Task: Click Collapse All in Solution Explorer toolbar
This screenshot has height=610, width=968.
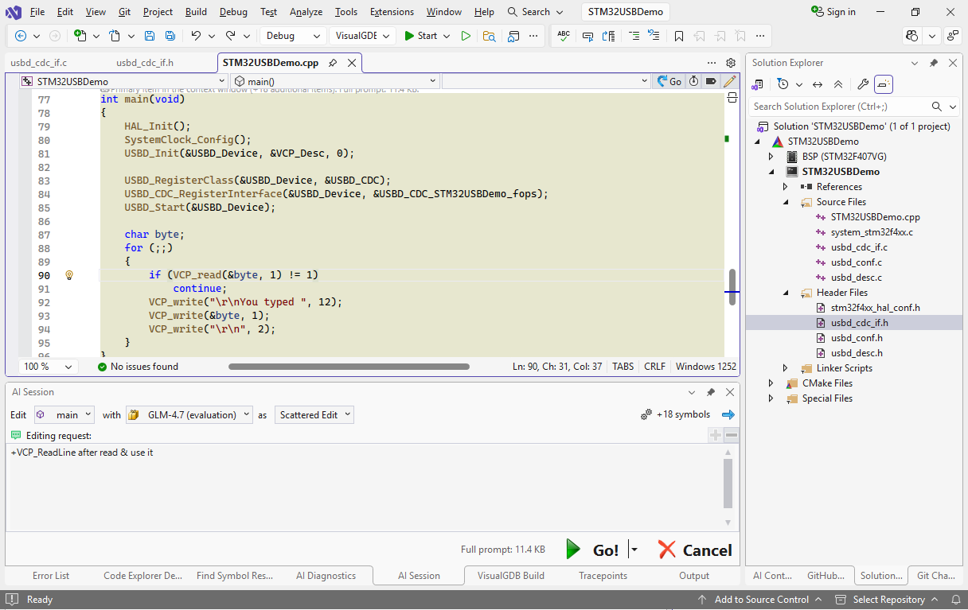Action: coord(838,84)
